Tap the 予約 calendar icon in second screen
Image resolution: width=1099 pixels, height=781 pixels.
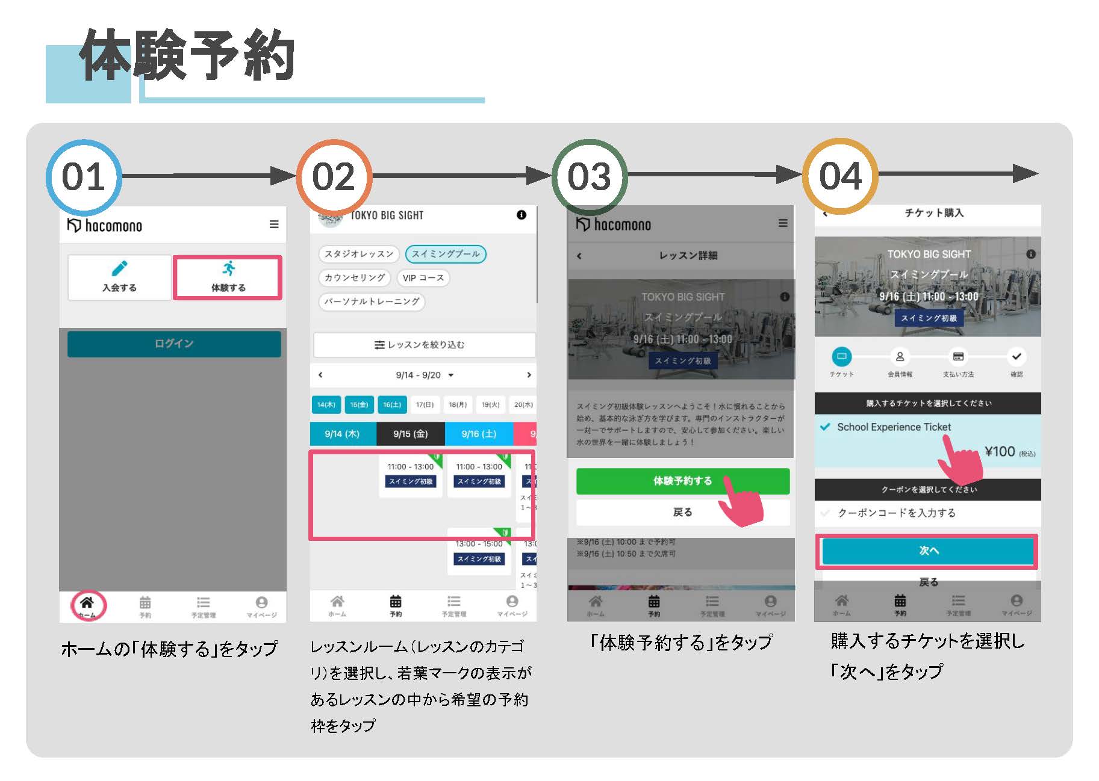[x=396, y=603]
